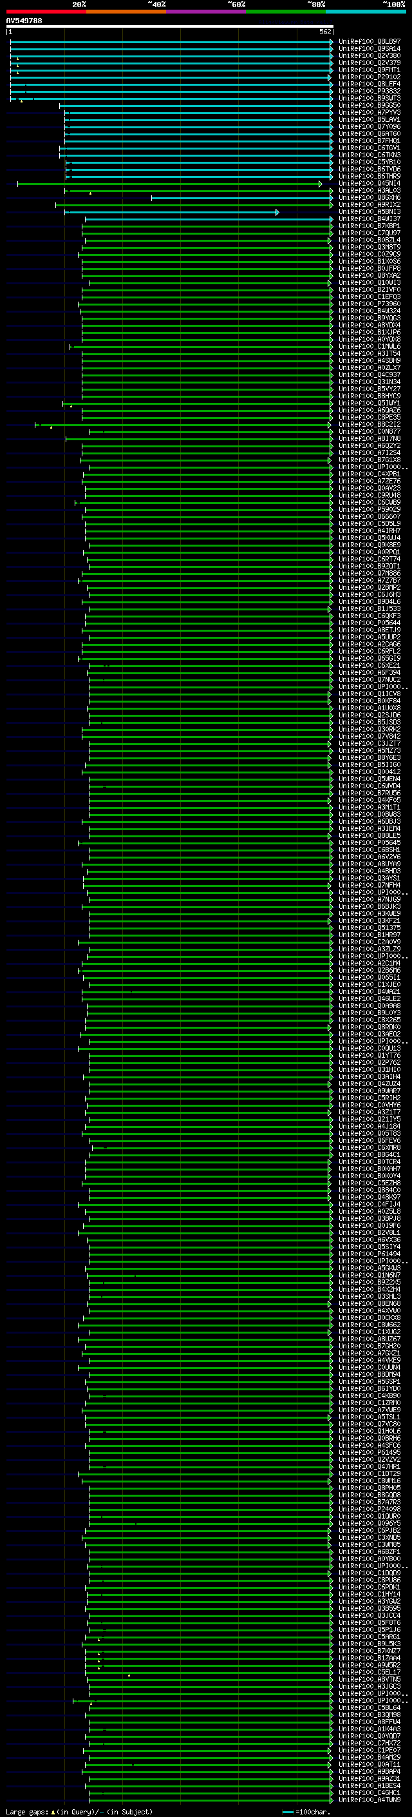Select the UniRef100_Q7M886 label
This screenshot has width=412, height=1817.
pyautogui.click(x=369, y=574)
